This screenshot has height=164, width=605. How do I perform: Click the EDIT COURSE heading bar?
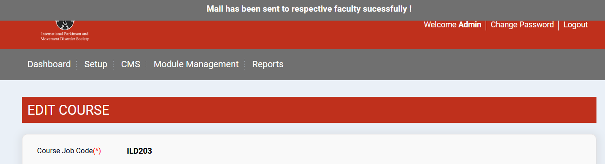coord(309,110)
